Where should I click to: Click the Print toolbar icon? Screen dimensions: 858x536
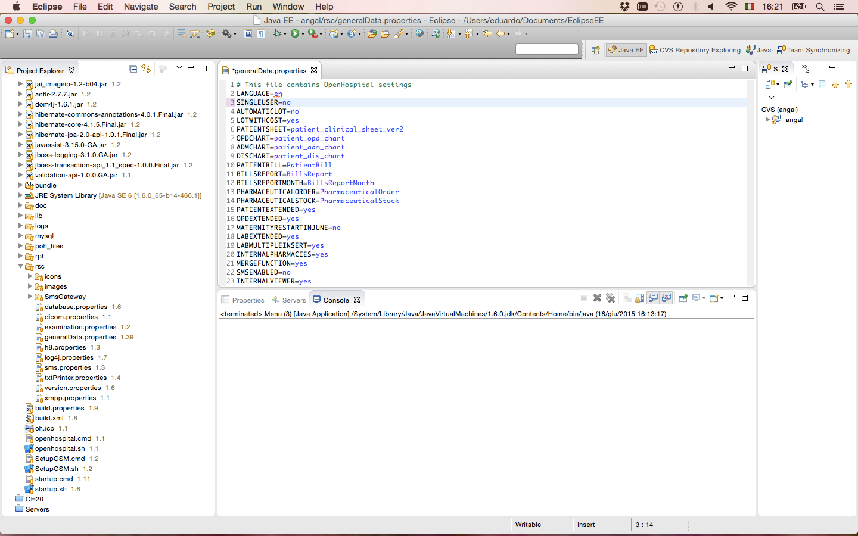[53, 34]
